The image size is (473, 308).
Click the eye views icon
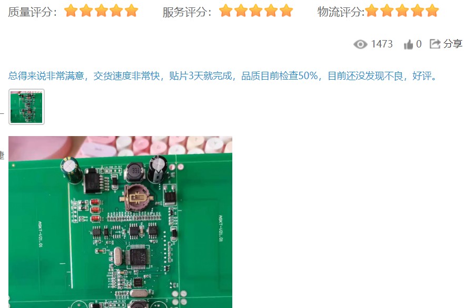(360, 44)
